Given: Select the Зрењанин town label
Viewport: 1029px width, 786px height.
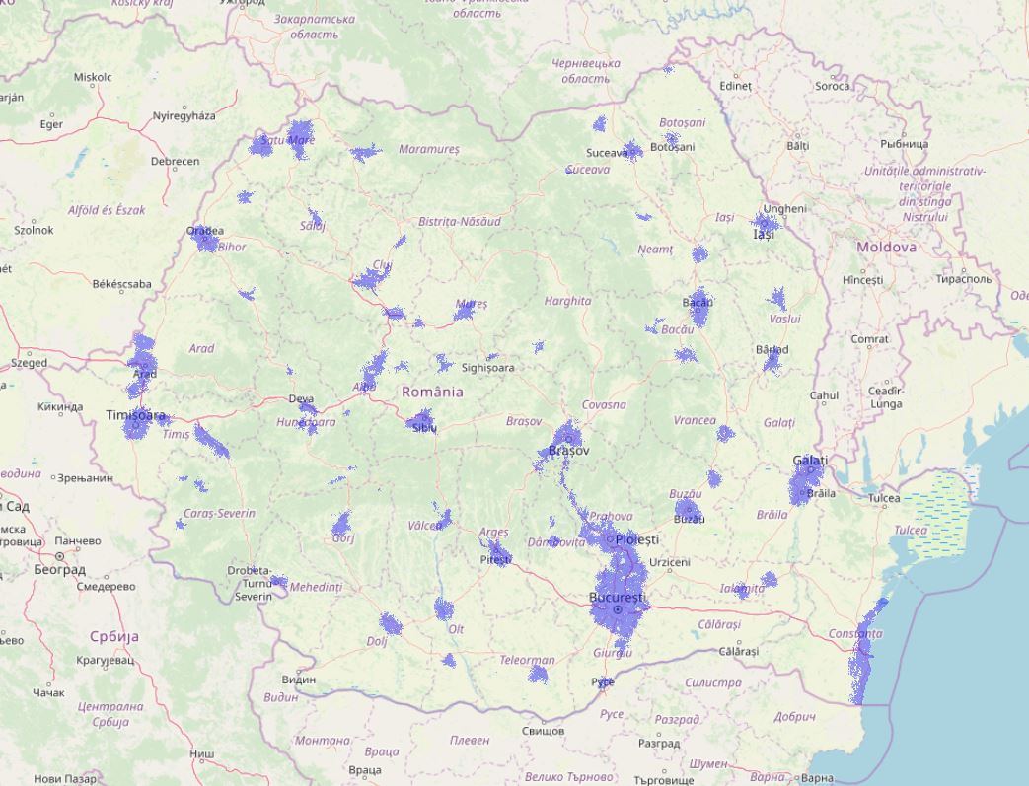Looking at the screenshot, I should (85, 478).
